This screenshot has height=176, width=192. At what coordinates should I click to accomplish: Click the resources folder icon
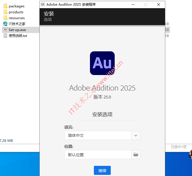coord(5,18)
